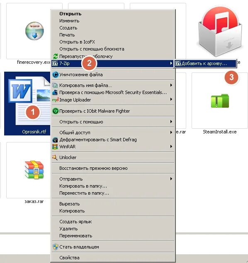The image size is (248, 263).
Task: Click the Microsoft Security Essentials icon
Action: [55, 92]
